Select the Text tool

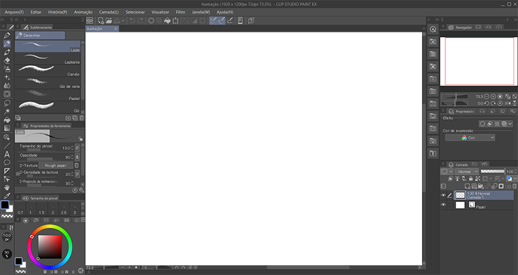6,154
